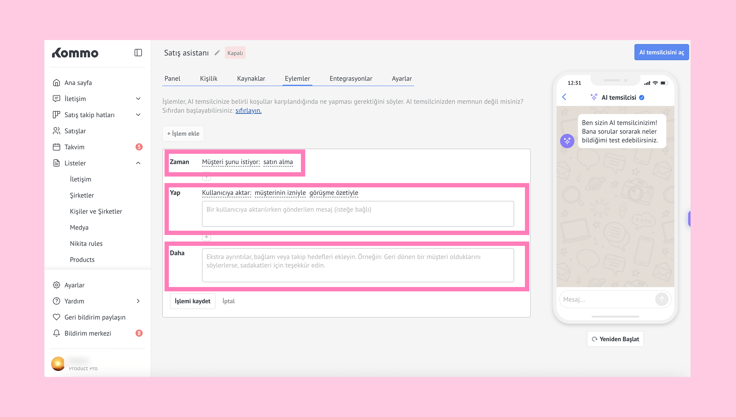
Task: Click the pencil icon to rename Satış asistanı
Action: coord(217,53)
